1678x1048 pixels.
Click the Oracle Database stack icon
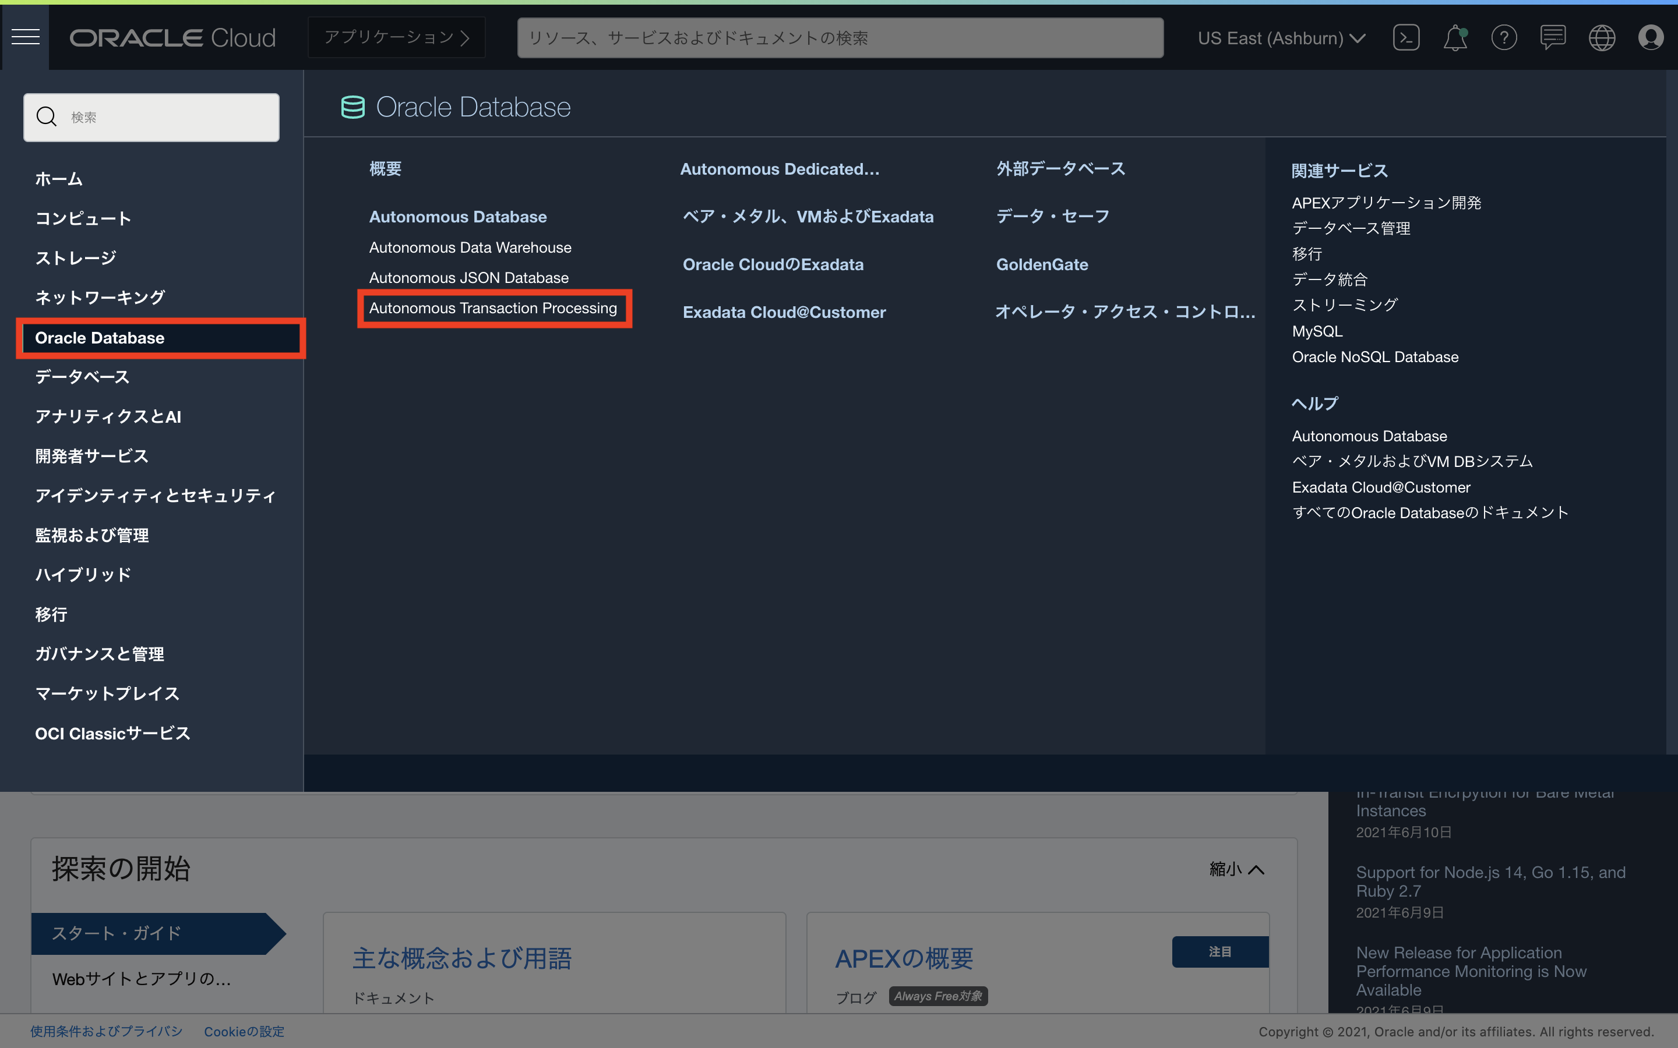tap(352, 108)
